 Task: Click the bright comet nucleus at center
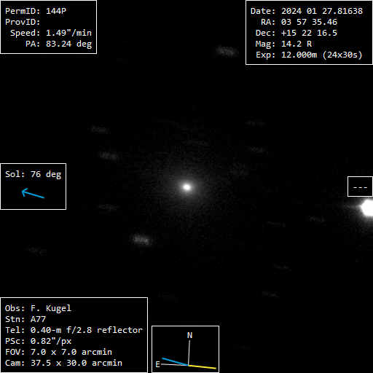coord(186,187)
